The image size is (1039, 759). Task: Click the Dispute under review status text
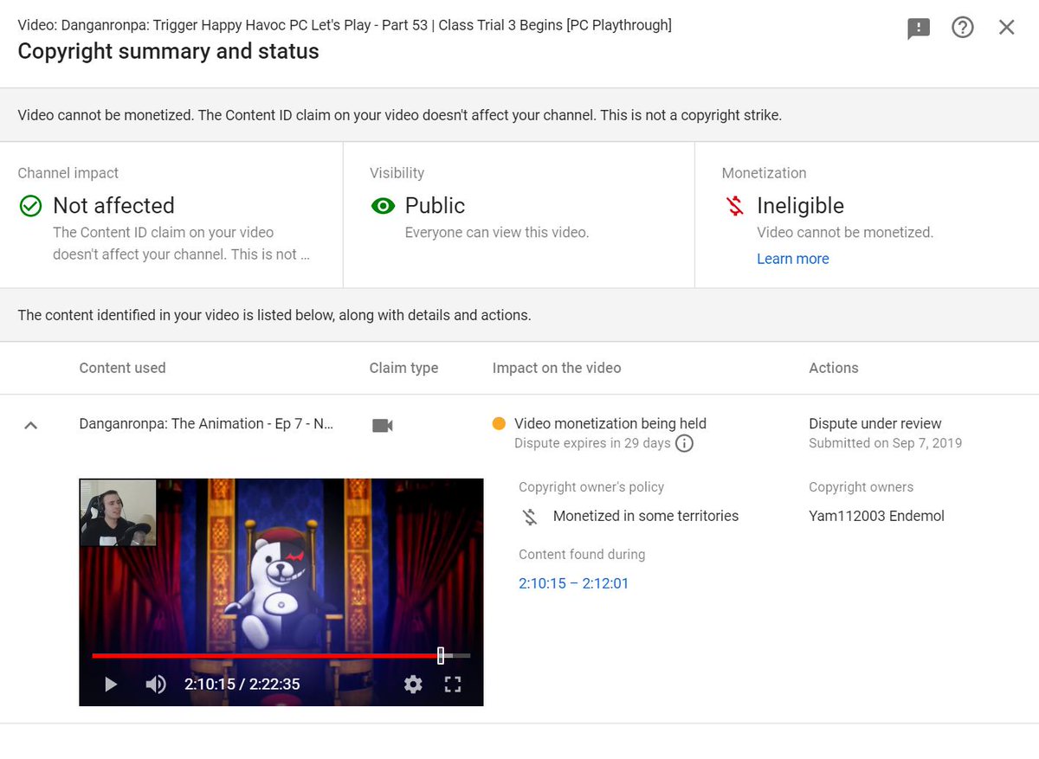pos(875,423)
